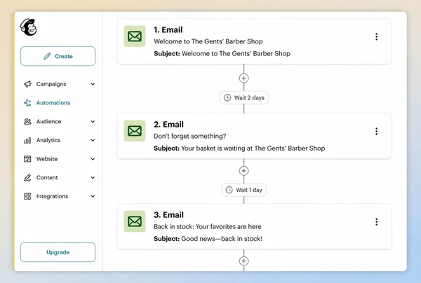Click the Automations flow icon
This screenshot has width=421, height=283.
(27, 103)
